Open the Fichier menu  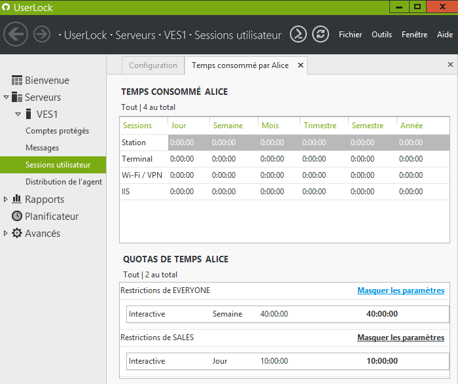[350, 35]
